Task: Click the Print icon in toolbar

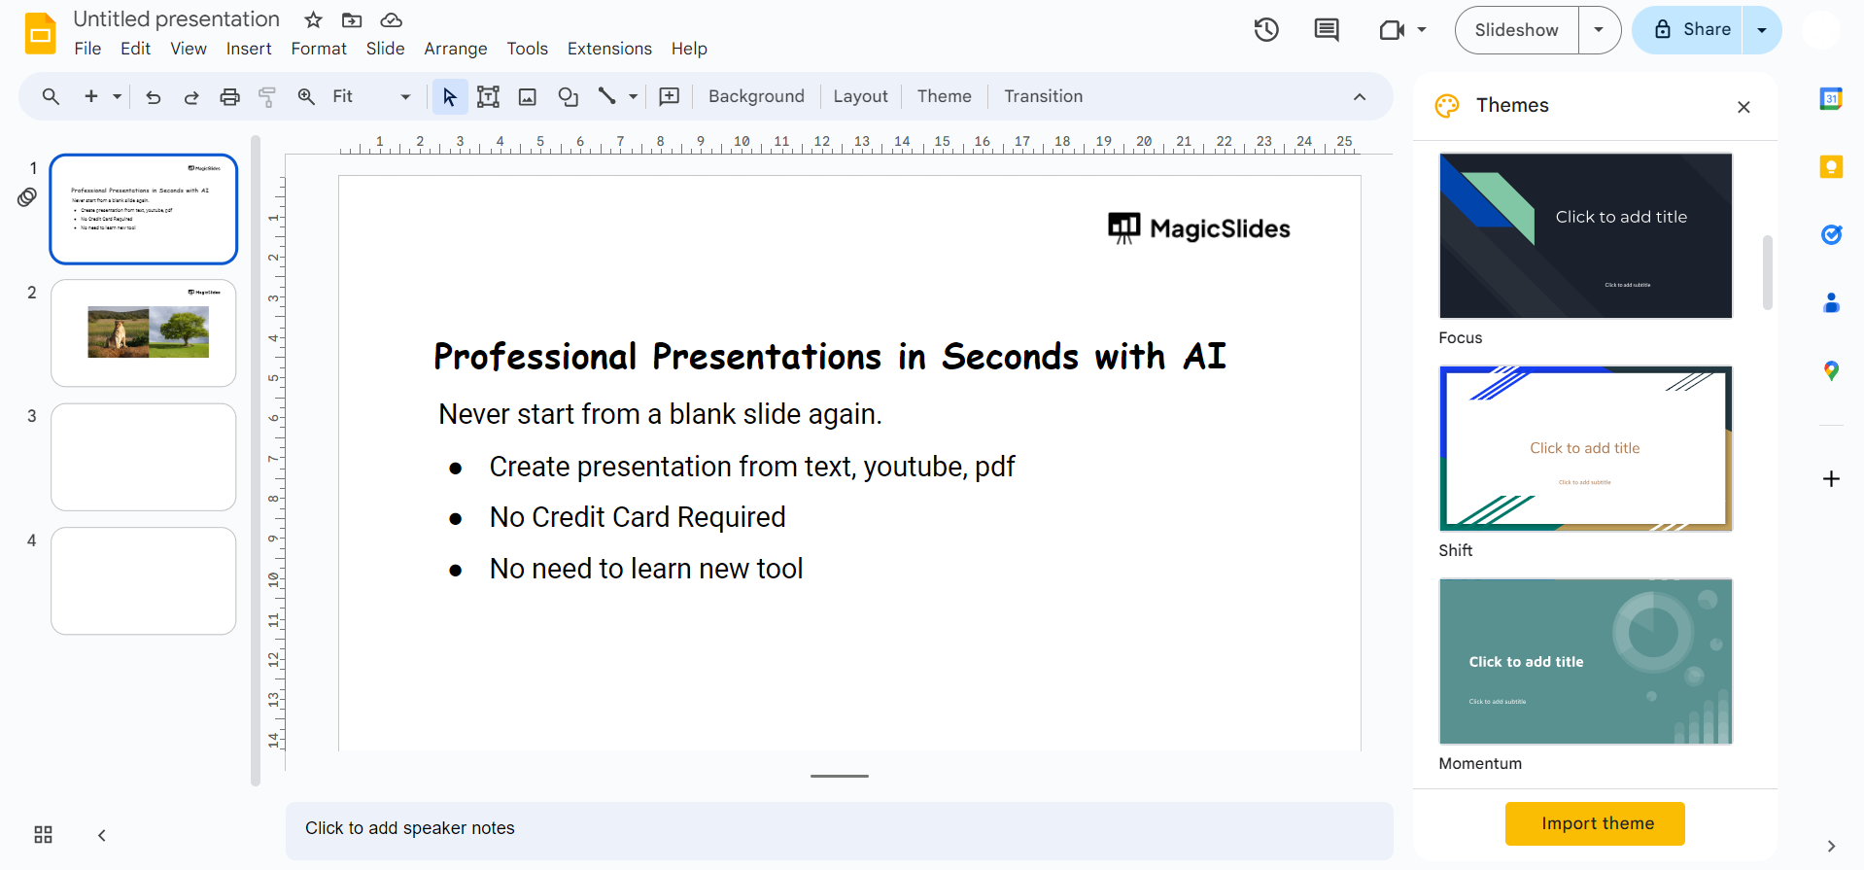Action: [x=229, y=96]
